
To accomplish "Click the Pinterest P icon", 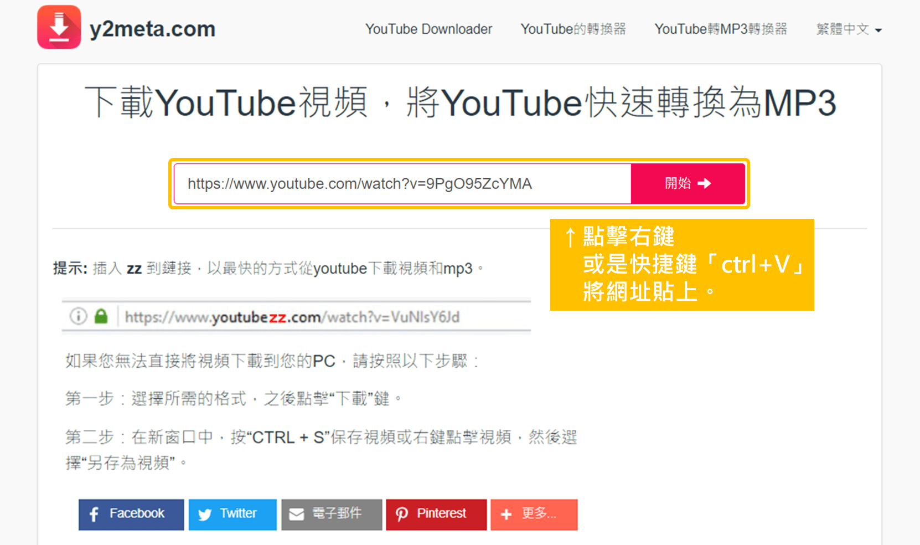I will click(x=402, y=515).
